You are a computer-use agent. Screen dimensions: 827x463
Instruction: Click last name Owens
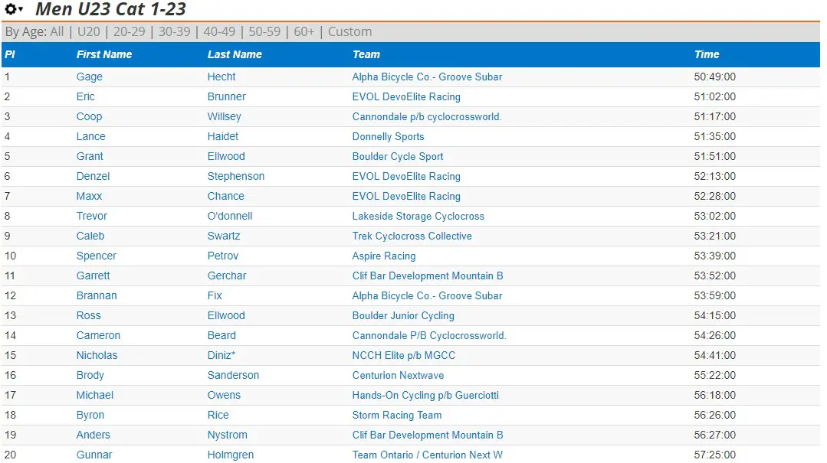224,396
